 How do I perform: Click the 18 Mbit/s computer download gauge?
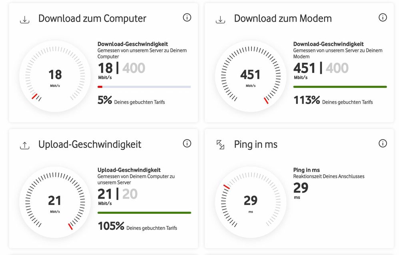point(55,76)
